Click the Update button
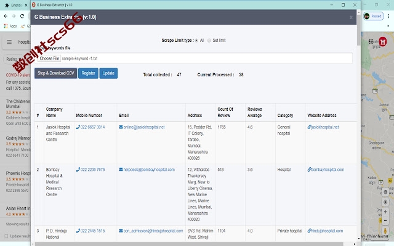This screenshot has height=246, width=394. pos(108,73)
